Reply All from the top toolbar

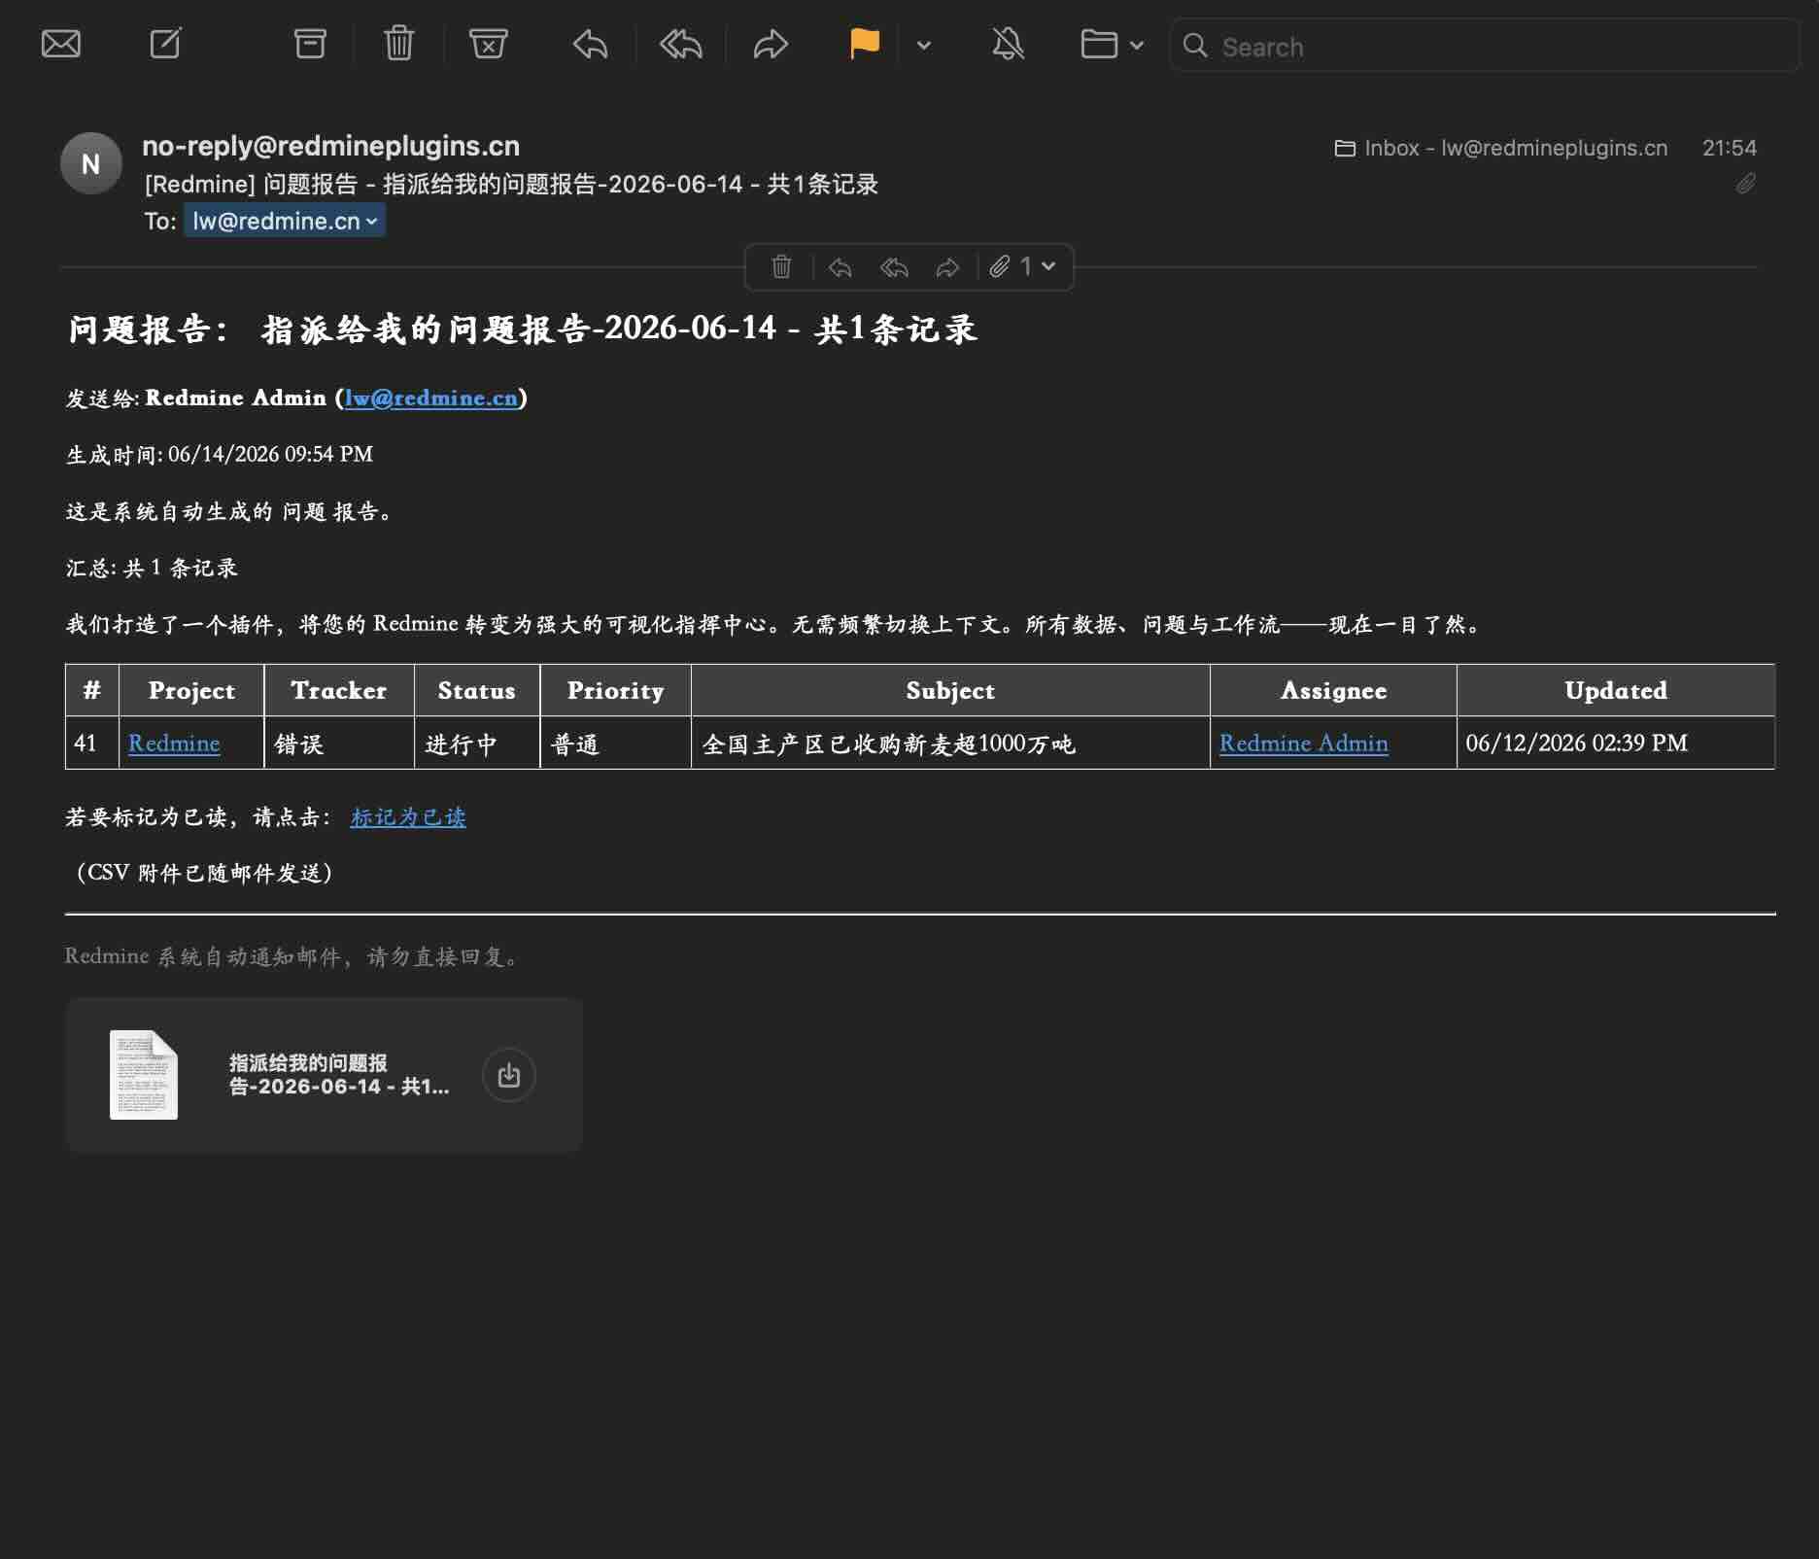pyautogui.click(x=680, y=44)
